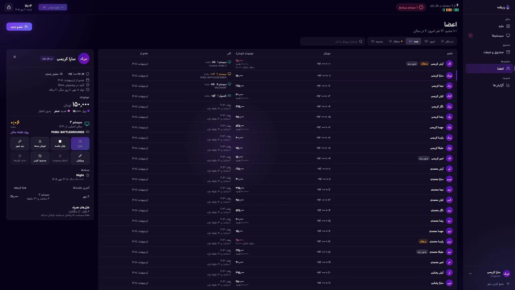The width and height of the screenshot is (515, 290).
Task: Click the ۱ سیستم بی‌پاسخ alert badge
Action: (x=411, y=7)
